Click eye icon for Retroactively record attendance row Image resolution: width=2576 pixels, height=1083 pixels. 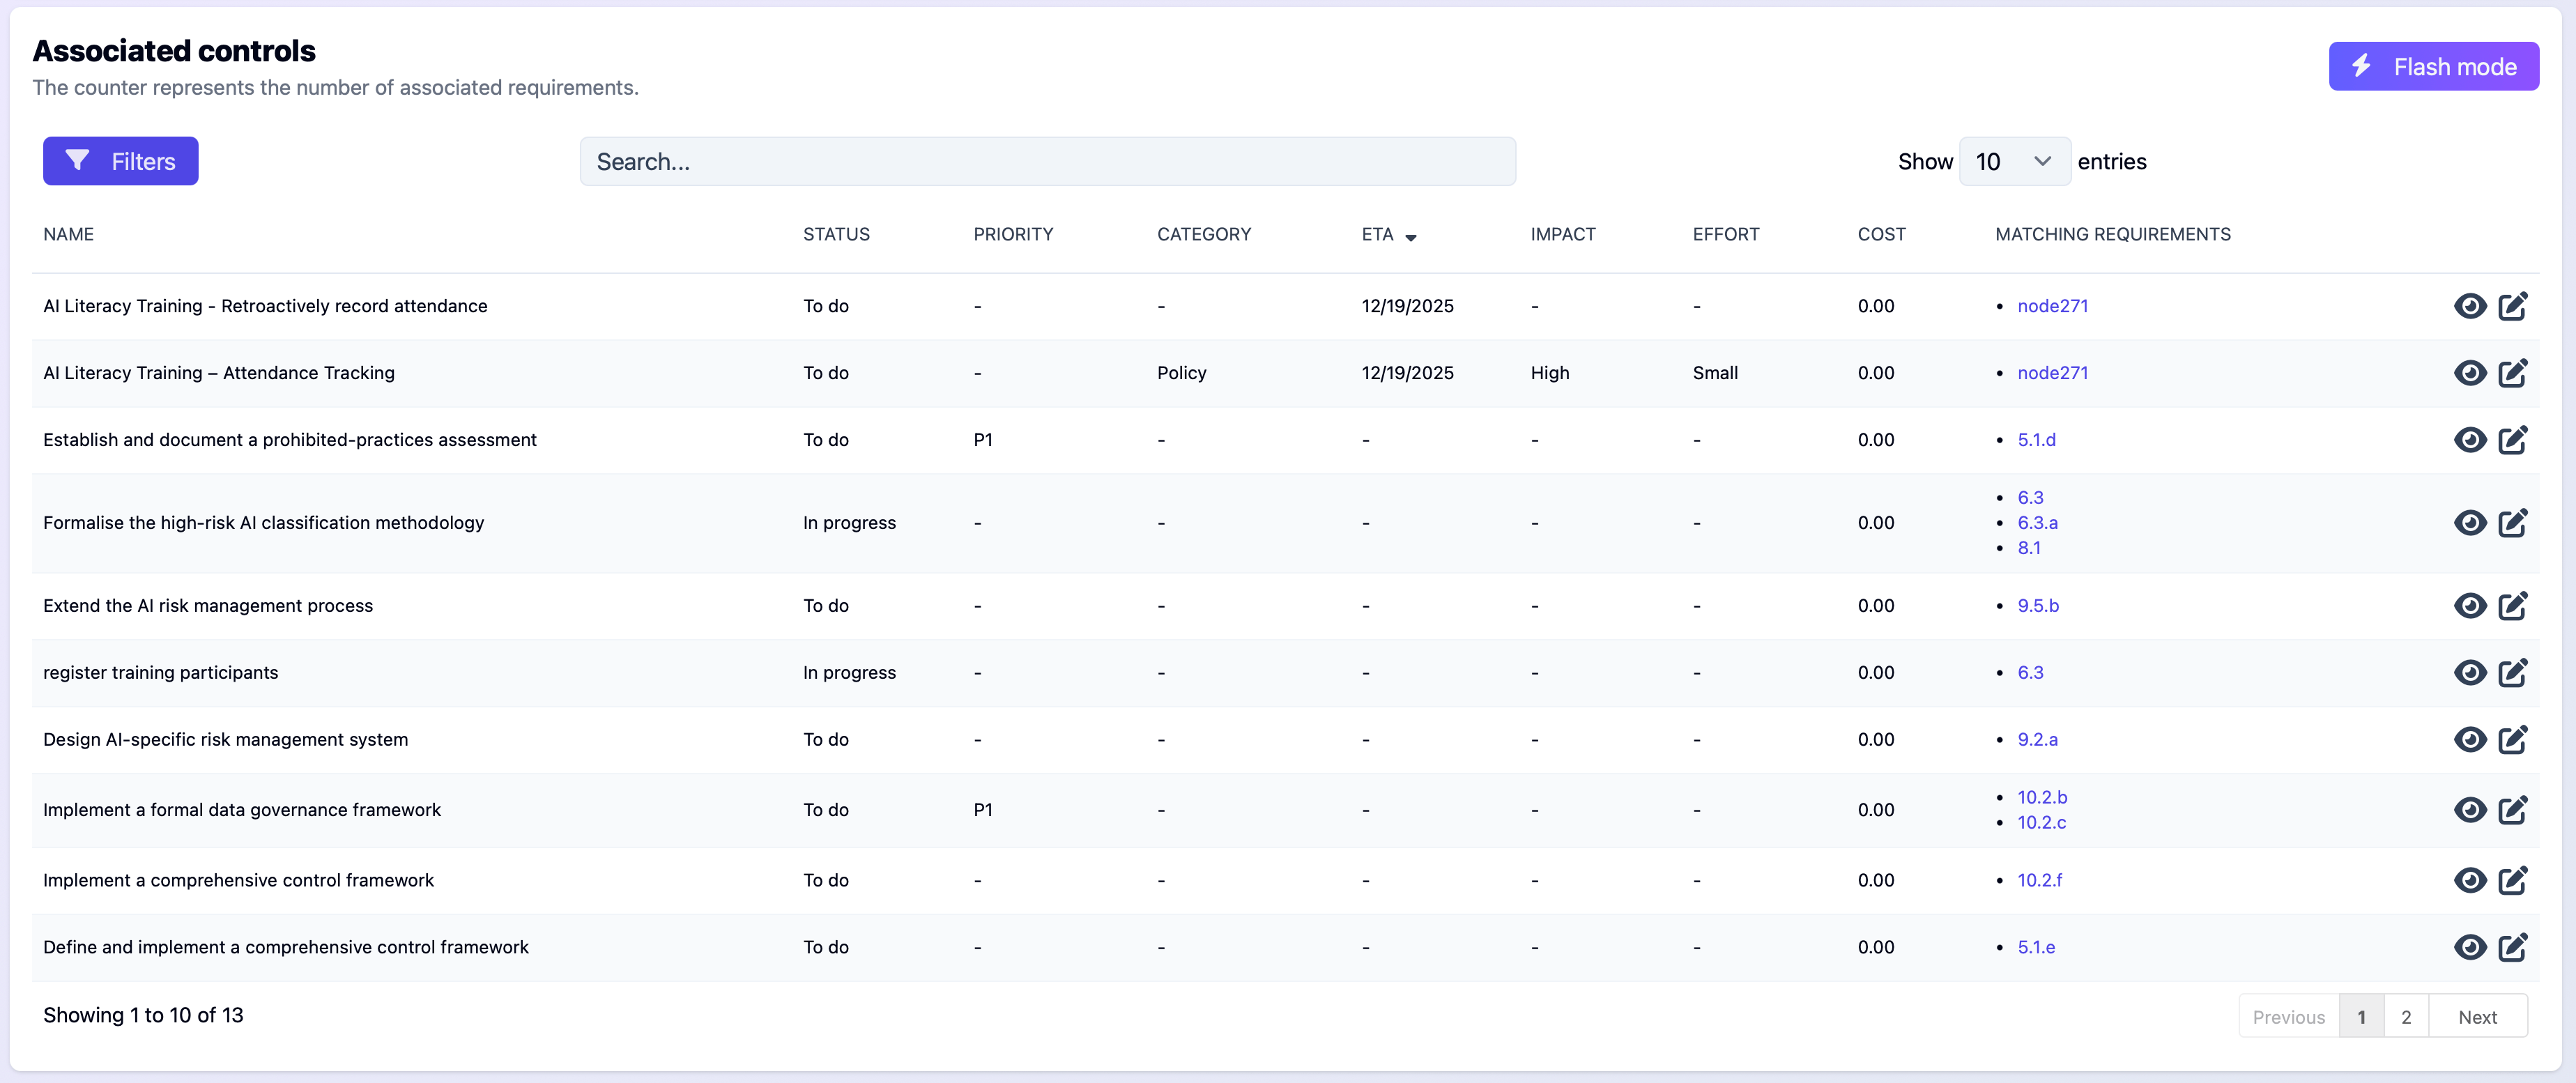pyautogui.click(x=2469, y=306)
